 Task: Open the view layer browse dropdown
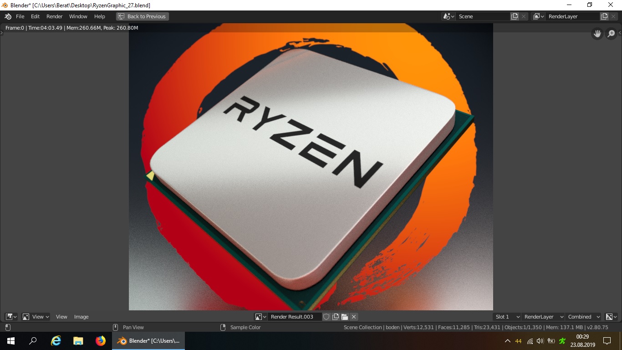[x=538, y=16]
